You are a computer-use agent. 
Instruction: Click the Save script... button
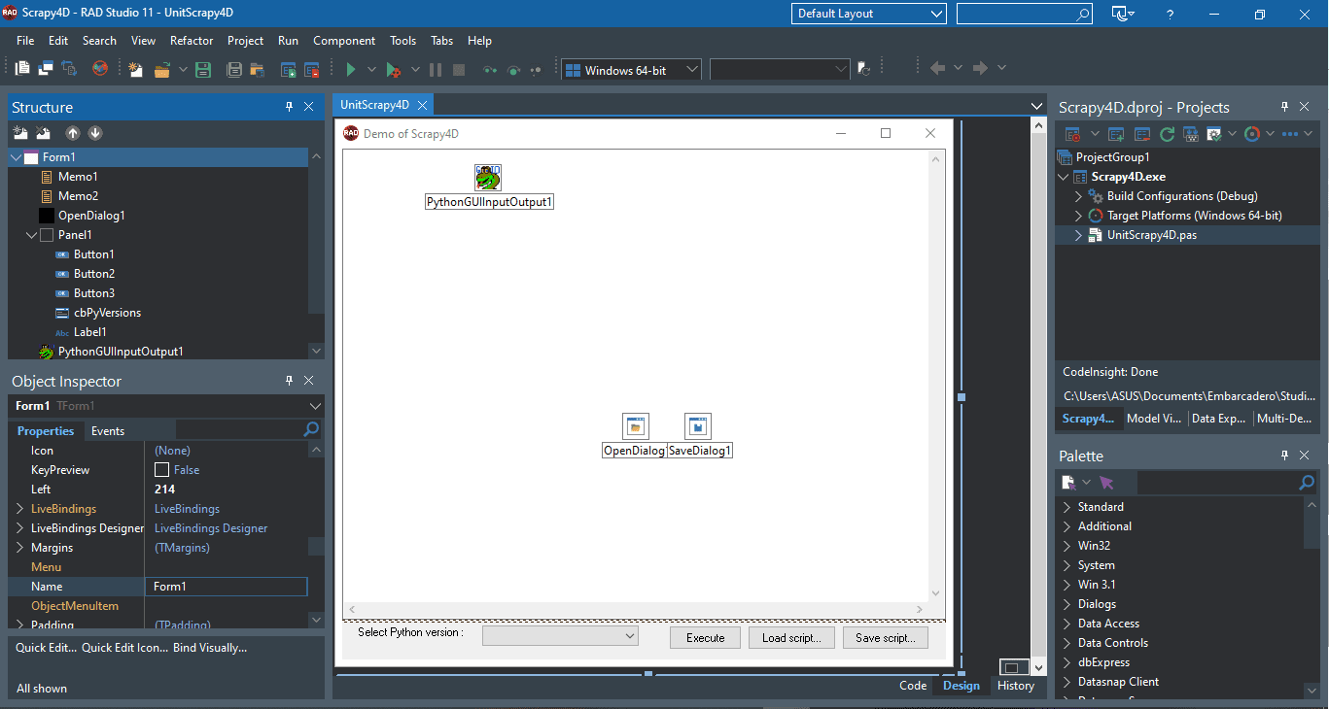click(886, 638)
